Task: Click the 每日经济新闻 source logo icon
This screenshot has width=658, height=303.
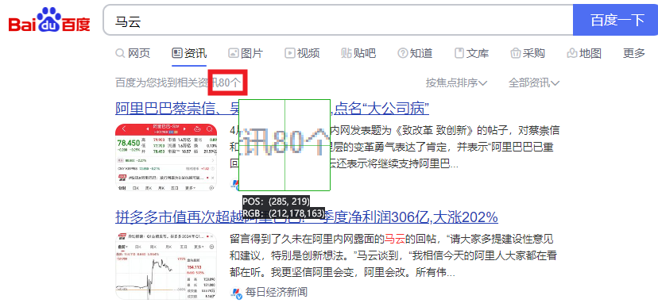Action: coord(237,292)
